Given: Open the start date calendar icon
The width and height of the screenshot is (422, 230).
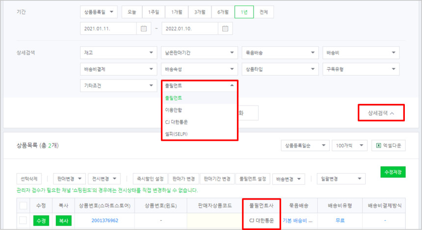Looking at the screenshot, I should (x=144, y=28).
